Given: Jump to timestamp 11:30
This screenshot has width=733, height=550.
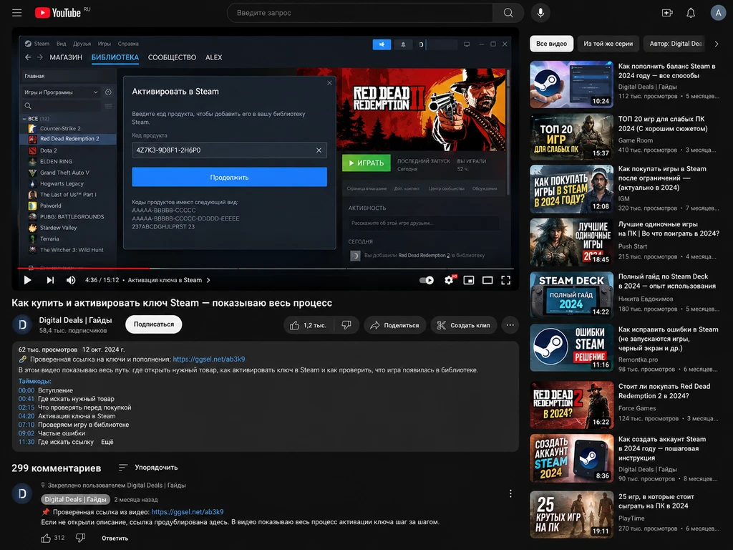Looking at the screenshot, I should [26, 442].
